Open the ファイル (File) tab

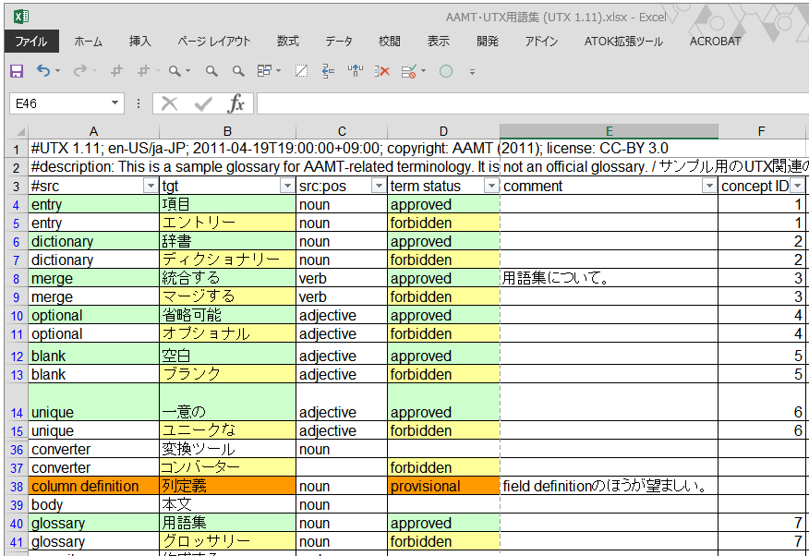click(31, 42)
